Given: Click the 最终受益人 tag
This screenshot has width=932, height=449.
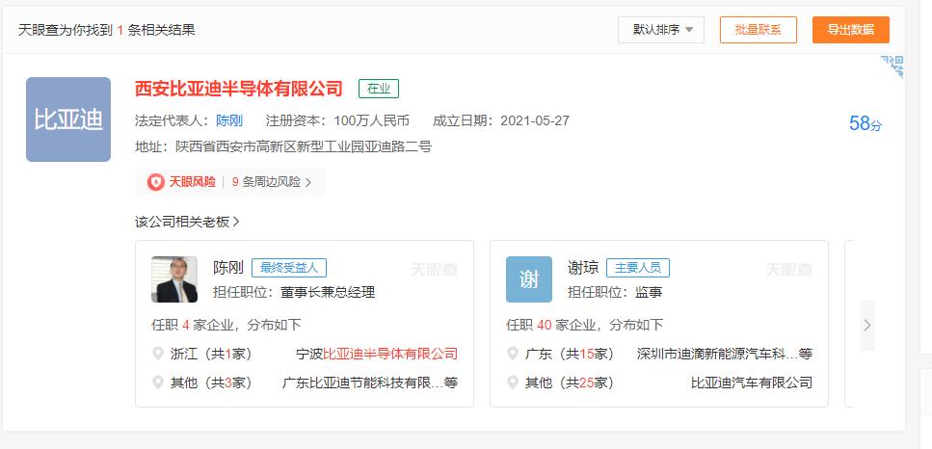Looking at the screenshot, I should click(x=289, y=268).
